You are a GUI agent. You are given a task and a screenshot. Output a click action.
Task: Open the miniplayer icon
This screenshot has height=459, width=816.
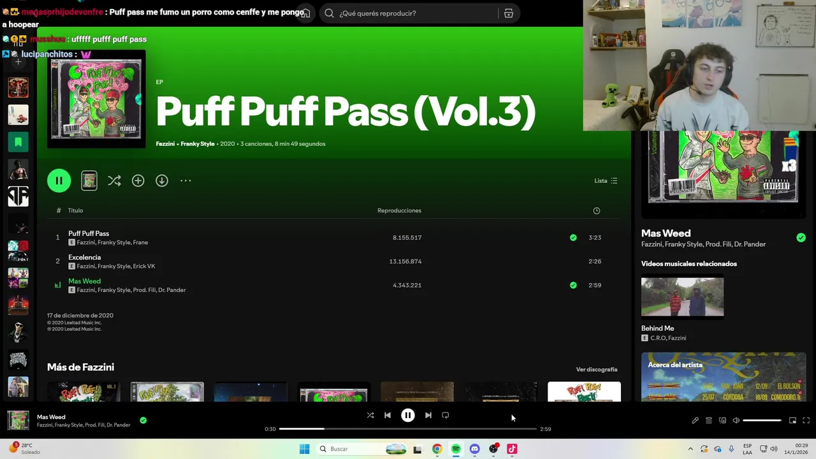point(792,421)
